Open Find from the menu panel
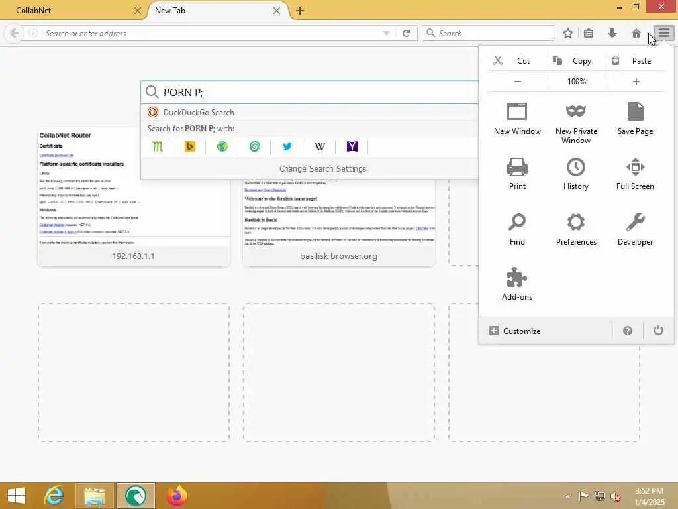This screenshot has height=509, width=678. click(x=517, y=229)
